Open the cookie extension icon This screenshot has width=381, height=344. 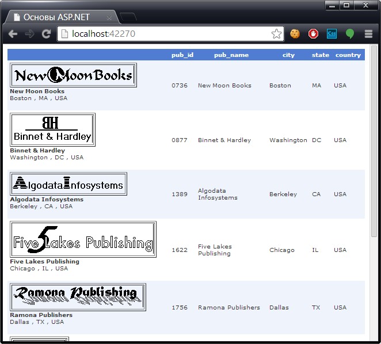(x=295, y=34)
